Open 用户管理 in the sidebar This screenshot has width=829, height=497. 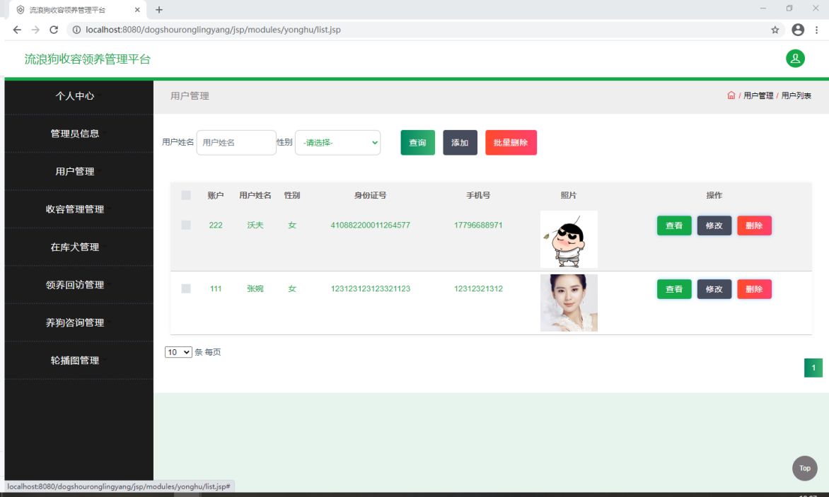tap(74, 171)
